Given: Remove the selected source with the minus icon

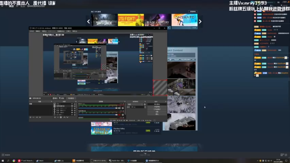Looking at the screenshot, I should coord(58,117).
